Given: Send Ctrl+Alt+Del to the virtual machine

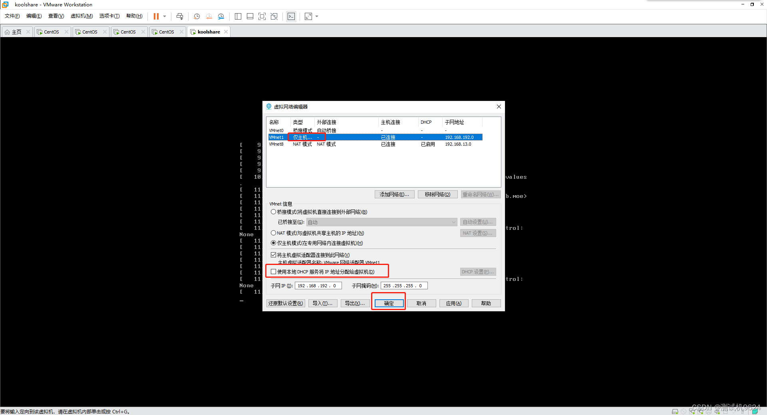Looking at the screenshot, I should (180, 16).
